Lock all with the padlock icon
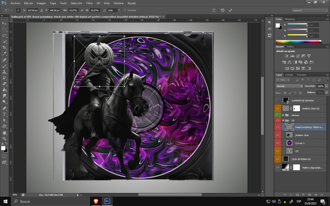Image resolution: width=330 pixels, height=206 pixels. pos(300,93)
